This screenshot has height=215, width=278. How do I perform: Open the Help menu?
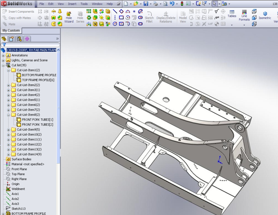109,4
